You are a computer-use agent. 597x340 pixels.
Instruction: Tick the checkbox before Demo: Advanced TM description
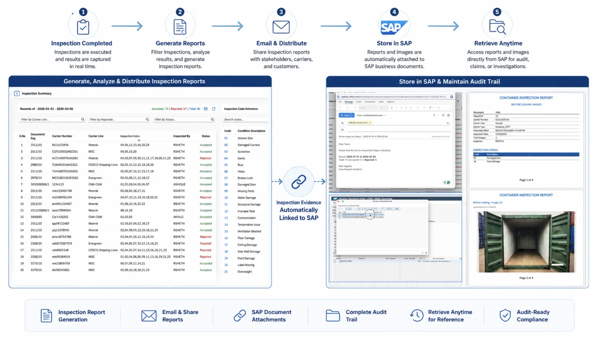click(424, 261)
